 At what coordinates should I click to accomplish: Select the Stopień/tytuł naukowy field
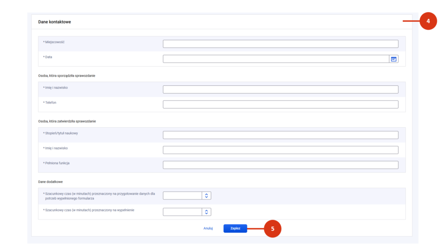tap(280, 135)
